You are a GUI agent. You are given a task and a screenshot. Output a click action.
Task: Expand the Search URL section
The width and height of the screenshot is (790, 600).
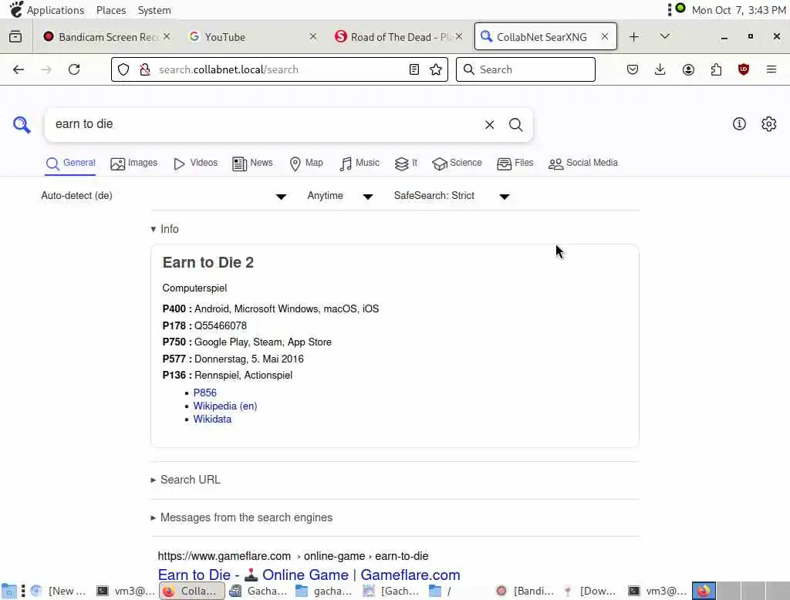click(185, 480)
